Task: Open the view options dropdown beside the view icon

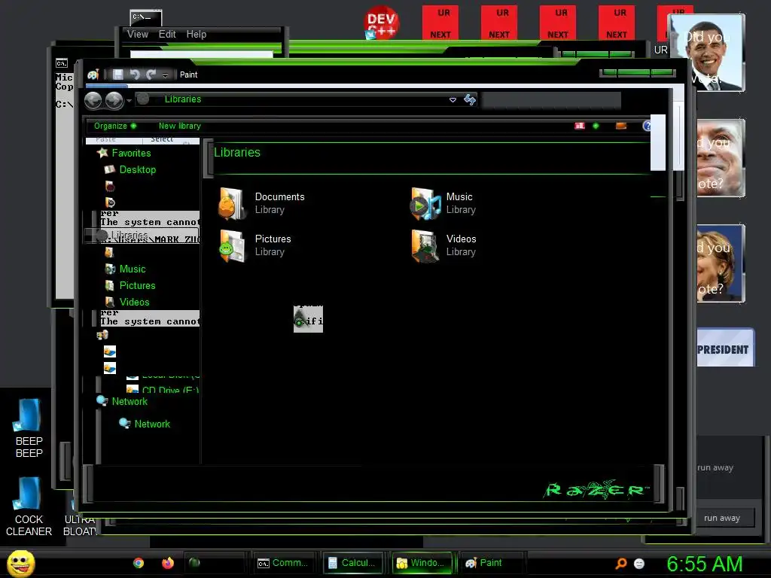Action: [596, 126]
